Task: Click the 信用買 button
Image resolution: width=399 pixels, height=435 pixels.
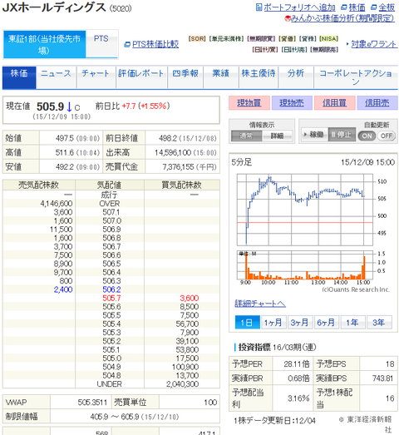Action: [335, 103]
